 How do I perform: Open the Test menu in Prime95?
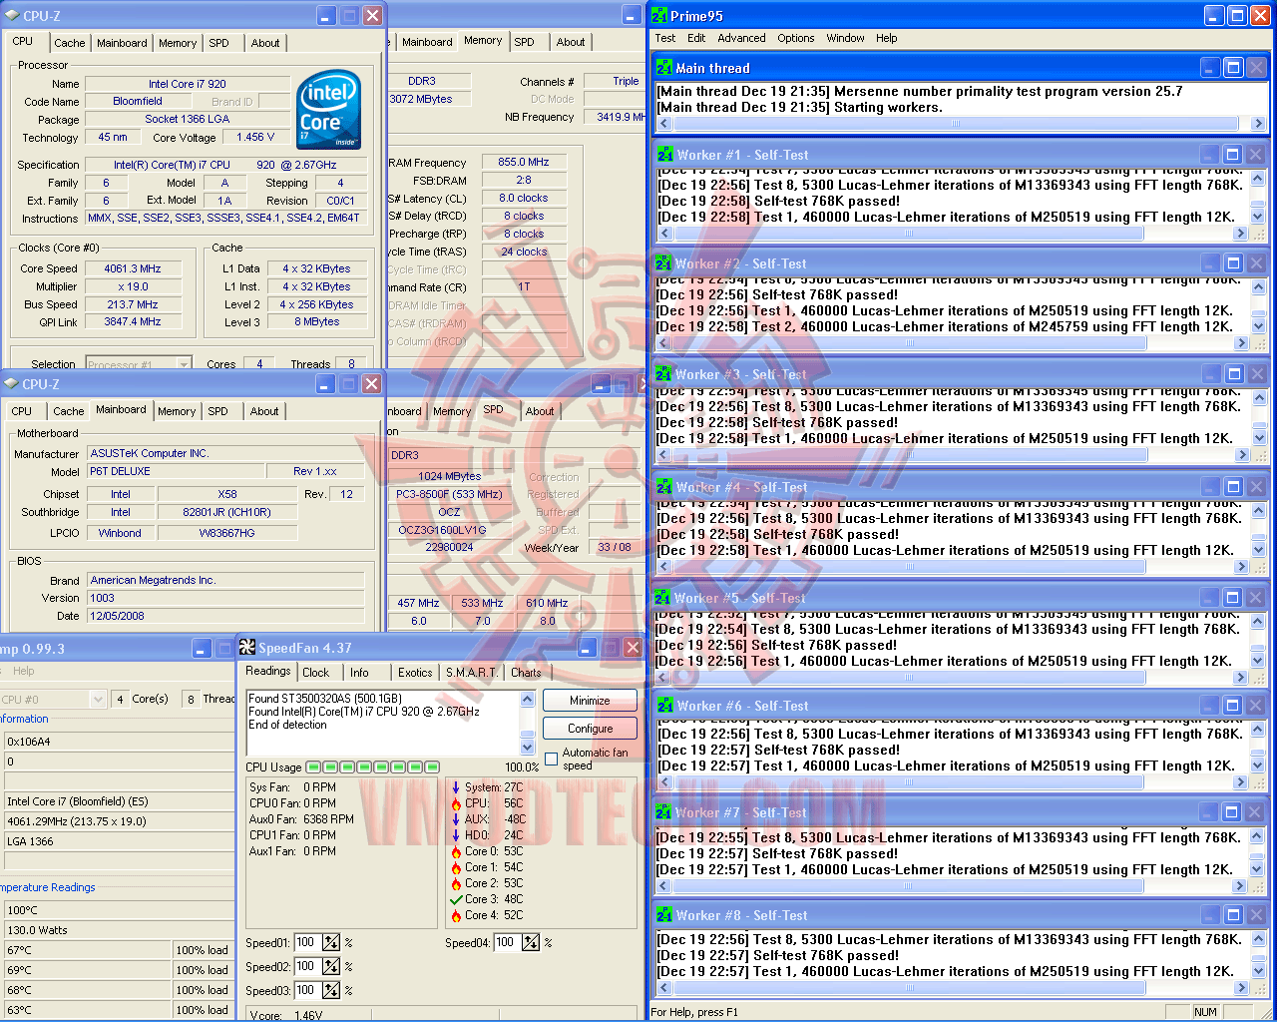(x=665, y=38)
